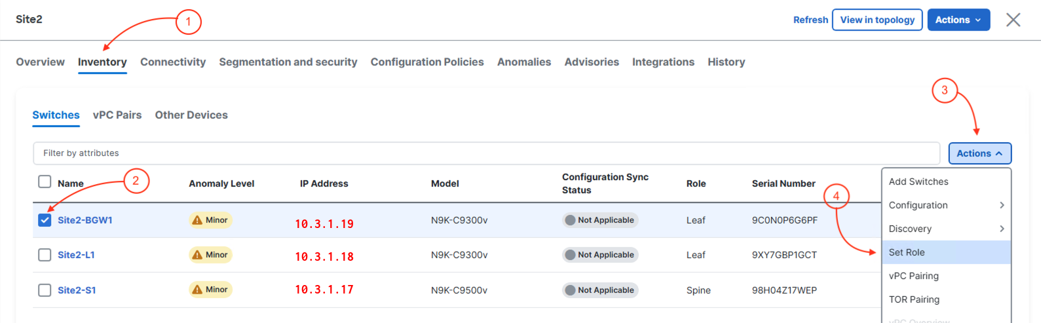Check the Site2-L1 row checkbox

(45, 255)
